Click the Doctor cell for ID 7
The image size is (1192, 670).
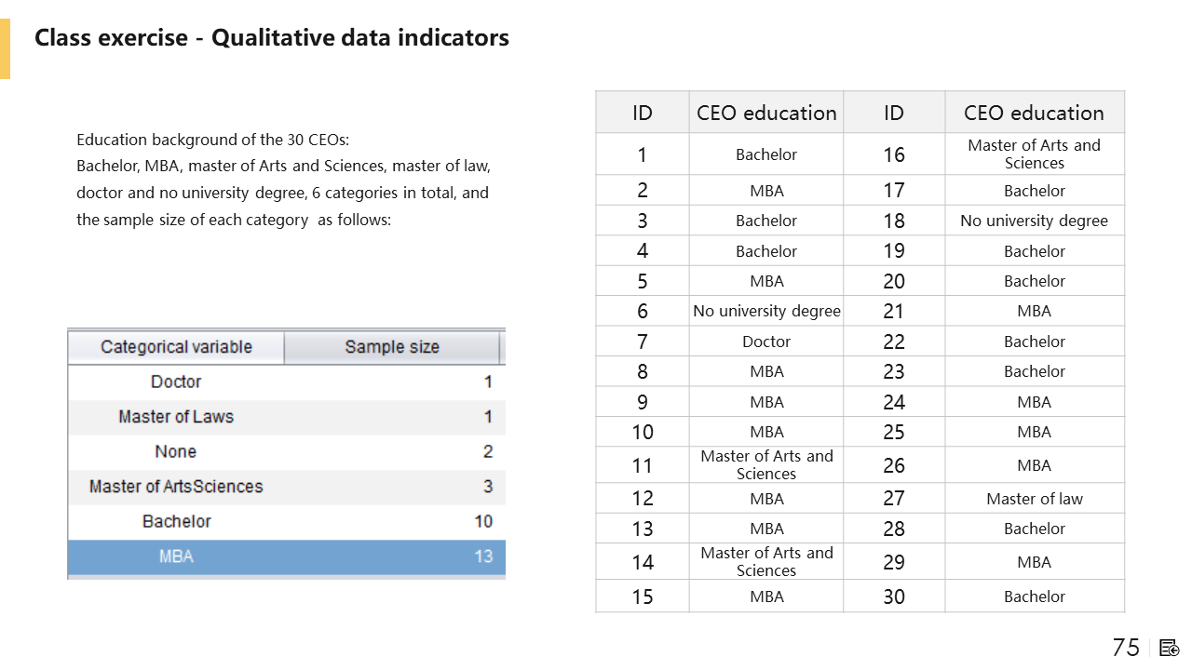click(766, 342)
